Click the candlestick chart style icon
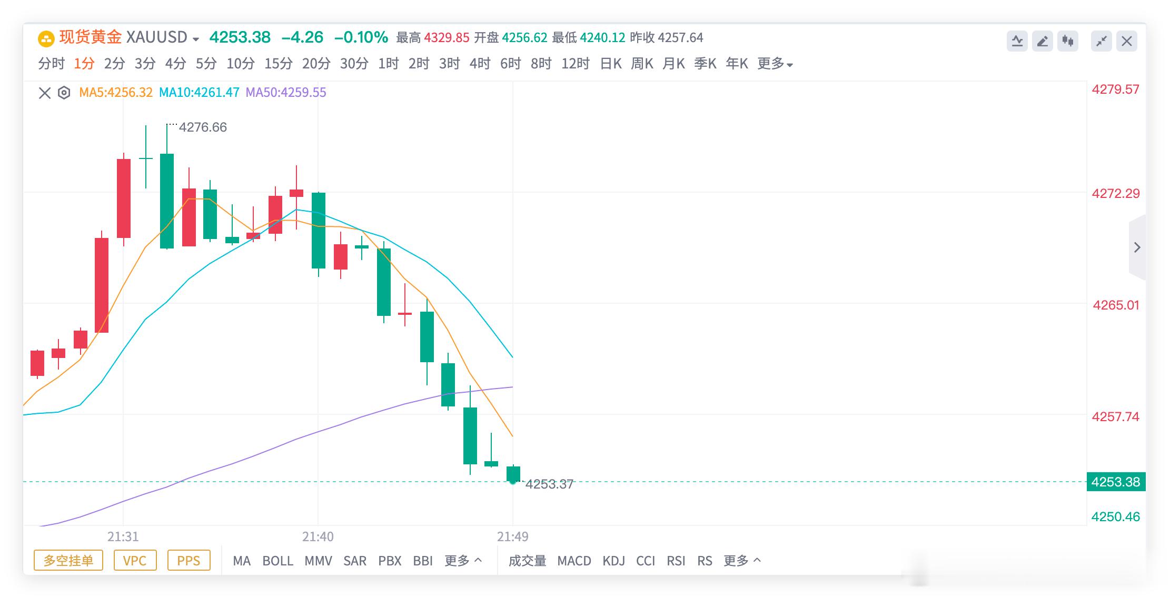1170x597 pixels. 1067,41
